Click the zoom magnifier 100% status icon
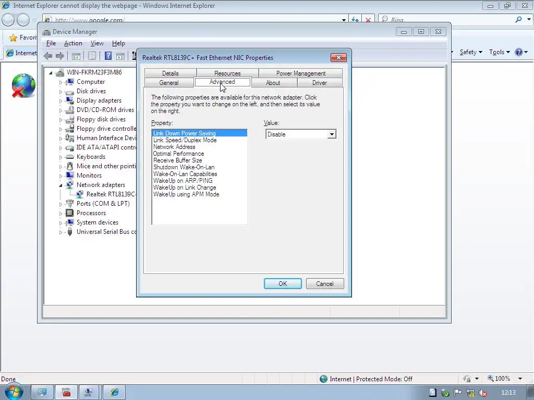The image size is (534, 400). [491, 379]
